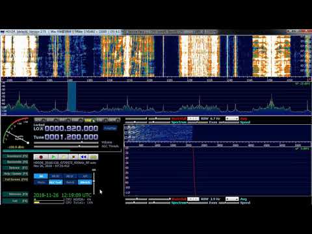Screen dimensions: 312x234
Task: Click the upper Spectrum label
Action: click(179, 122)
